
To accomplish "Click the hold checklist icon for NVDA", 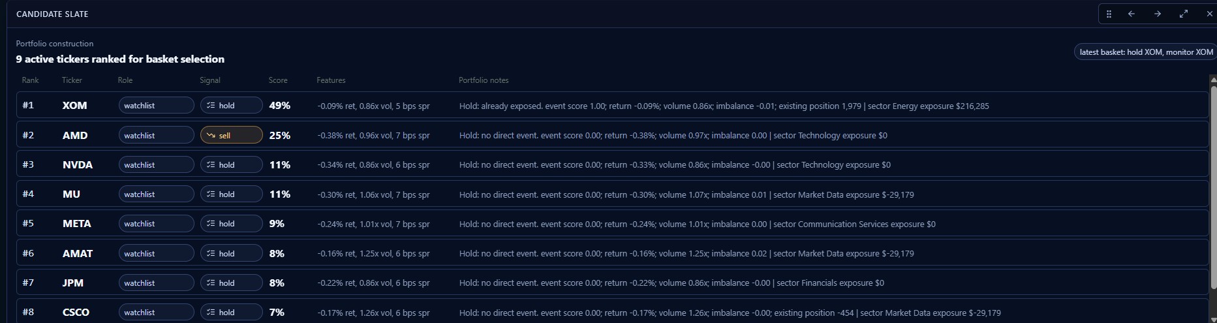I will tap(211, 164).
